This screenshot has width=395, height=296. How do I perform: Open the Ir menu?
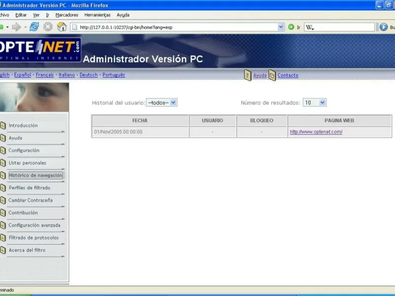pyautogui.click(x=47, y=15)
